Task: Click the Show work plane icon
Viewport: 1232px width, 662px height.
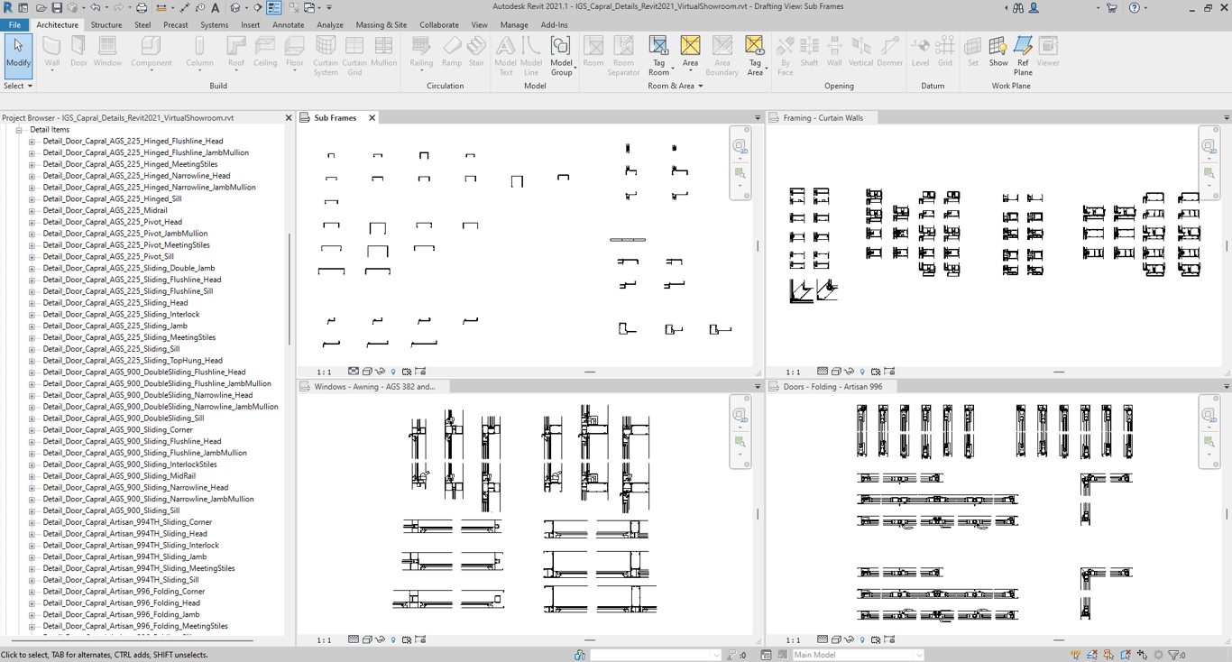Action: 998,54
